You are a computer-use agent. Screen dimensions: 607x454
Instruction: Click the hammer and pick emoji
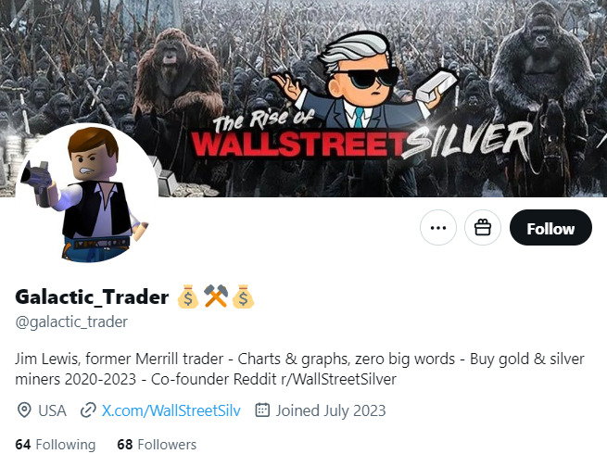pos(216,296)
